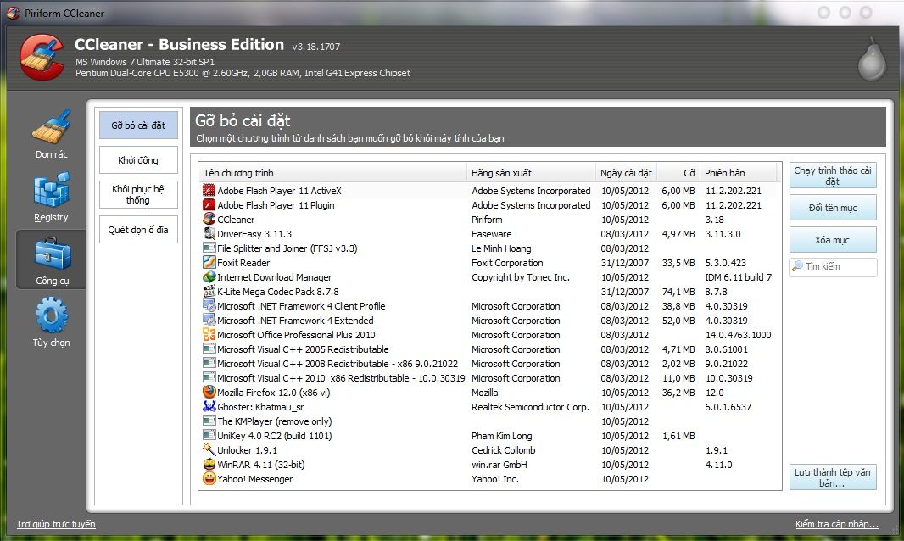Sort by Tên chương trình column header
The width and height of the screenshot is (904, 541).
tap(333, 172)
